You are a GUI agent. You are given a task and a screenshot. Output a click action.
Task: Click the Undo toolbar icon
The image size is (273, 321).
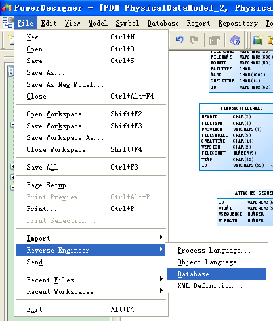coord(179,40)
